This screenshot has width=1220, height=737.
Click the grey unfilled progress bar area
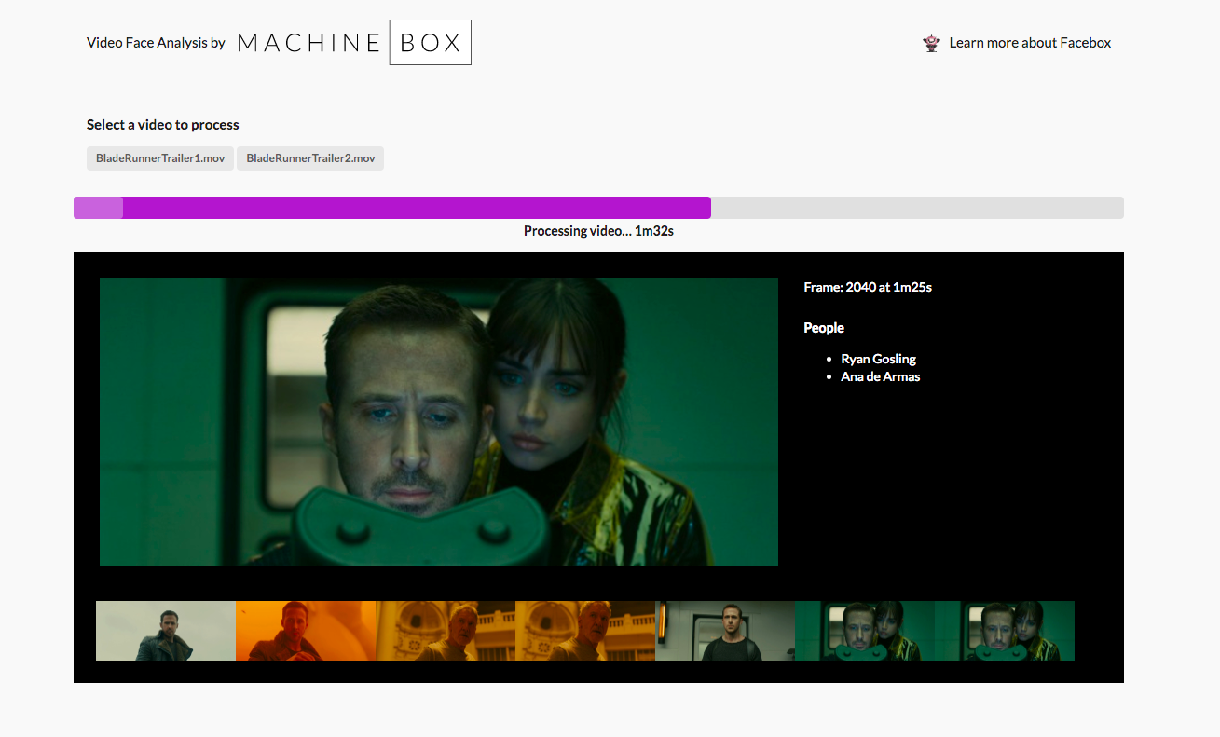pos(917,208)
